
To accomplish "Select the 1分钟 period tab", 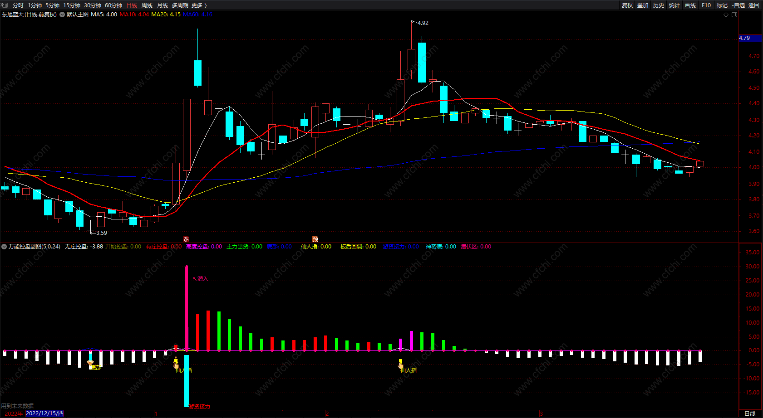I will [x=34, y=5].
